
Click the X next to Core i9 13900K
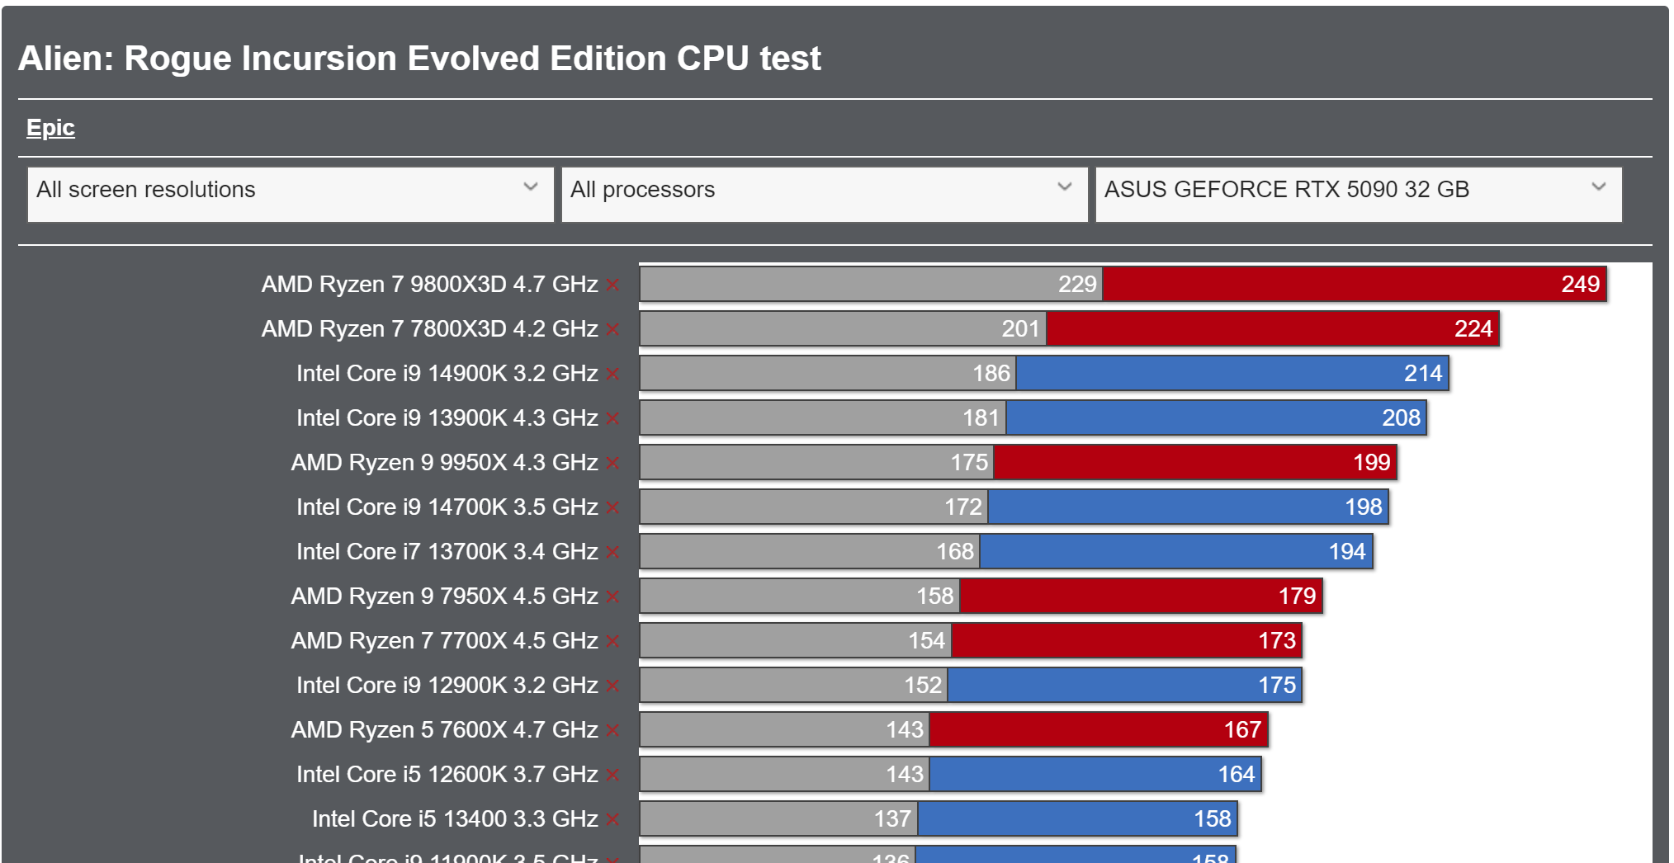pyautogui.click(x=612, y=419)
